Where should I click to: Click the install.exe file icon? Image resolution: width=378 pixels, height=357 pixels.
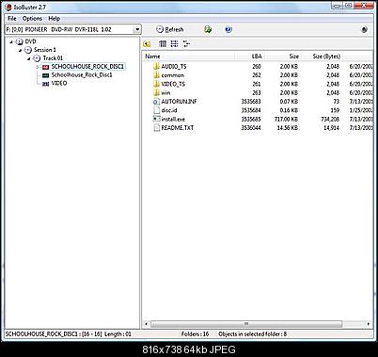(x=156, y=119)
